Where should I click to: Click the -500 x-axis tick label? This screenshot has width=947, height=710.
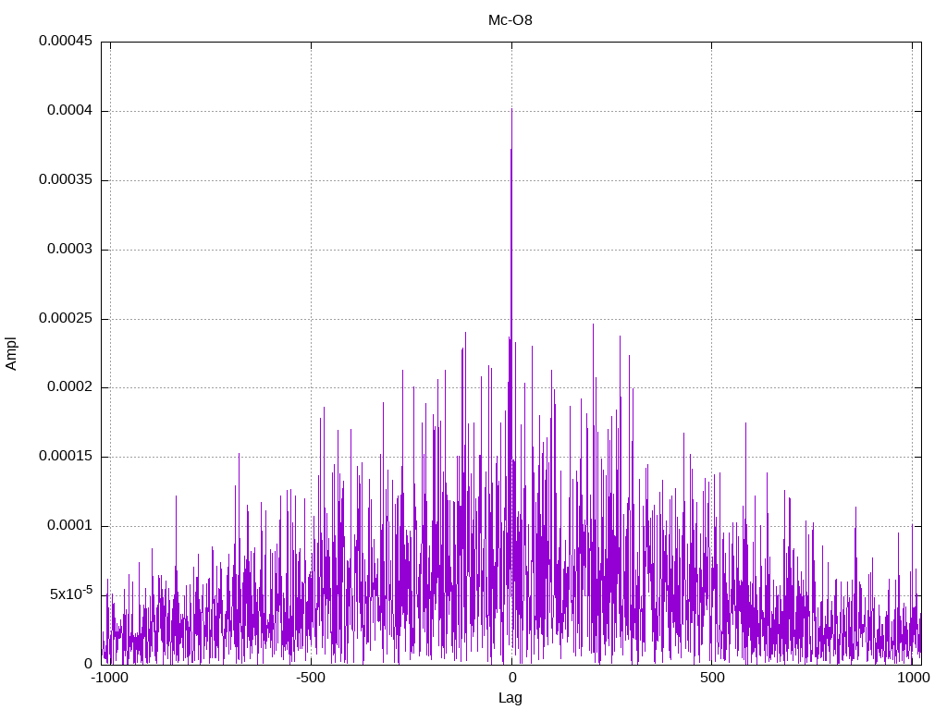click(x=311, y=678)
